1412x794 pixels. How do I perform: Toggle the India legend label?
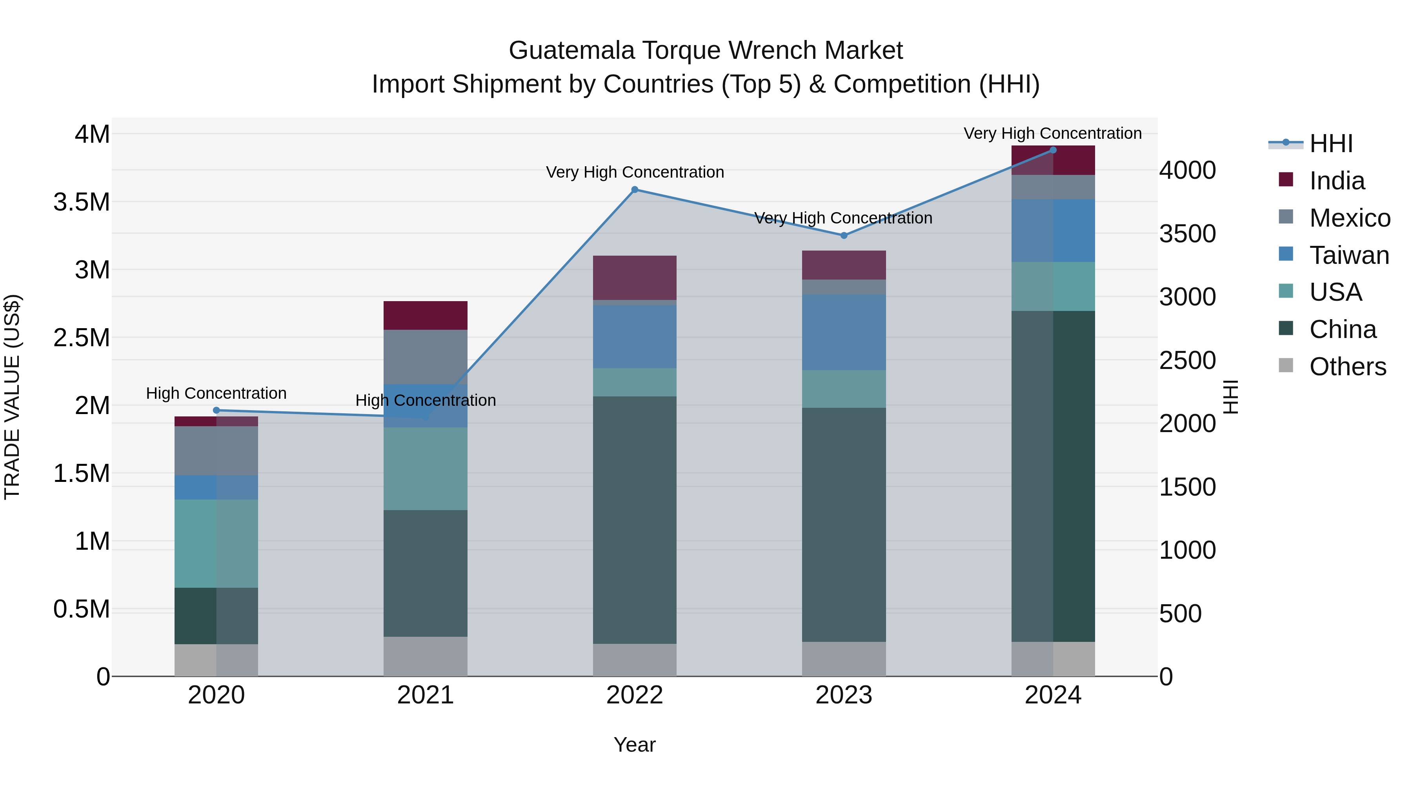(1337, 181)
